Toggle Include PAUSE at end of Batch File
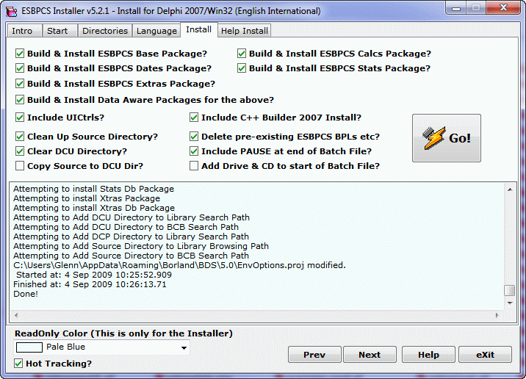The height and width of the screenshot is (379, 526). coord(194,151)
